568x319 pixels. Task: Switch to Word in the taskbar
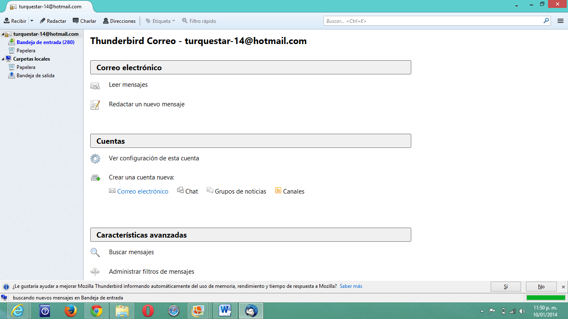tap(225, 311)
